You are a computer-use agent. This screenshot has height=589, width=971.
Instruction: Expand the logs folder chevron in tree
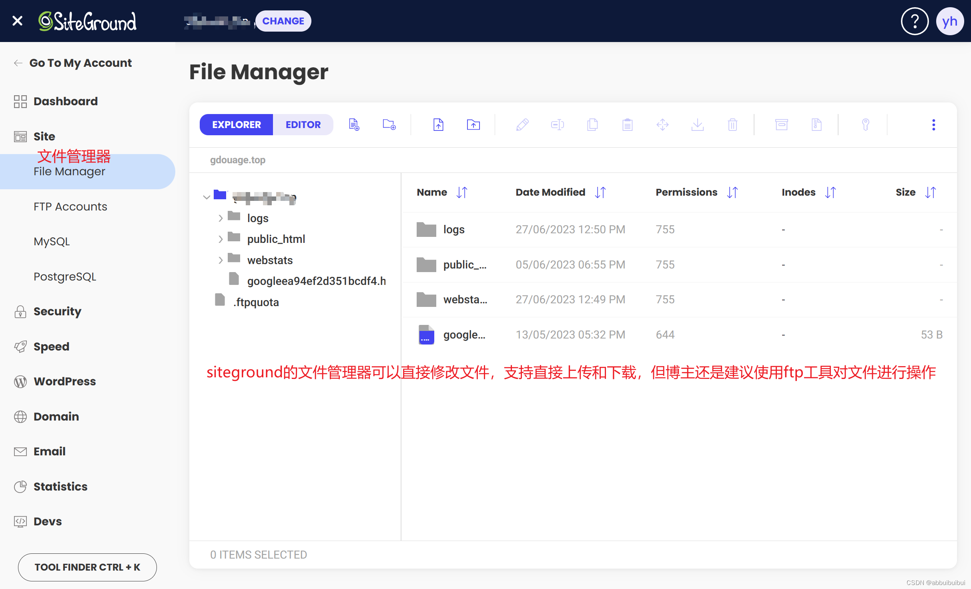pyautogui.click(x=221, y=218)
